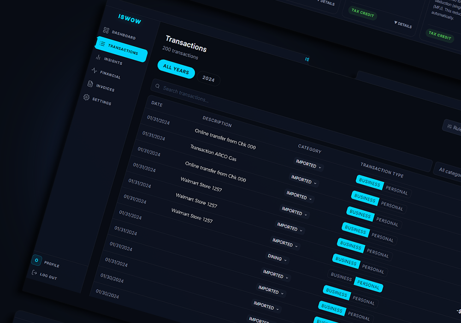Switch Dining row to Business
461x323 pixels.
click(341, 276)
